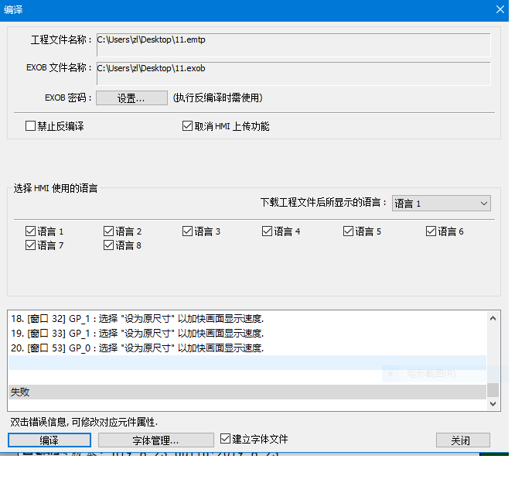The width and height of the screenshot is (532, 483).
Task: Enable the 禁止反编译 checkbox
Action: pyautogui.click(x=31, y=126)
